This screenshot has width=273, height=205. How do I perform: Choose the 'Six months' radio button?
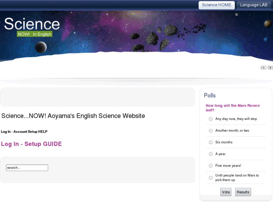(211, 142)
